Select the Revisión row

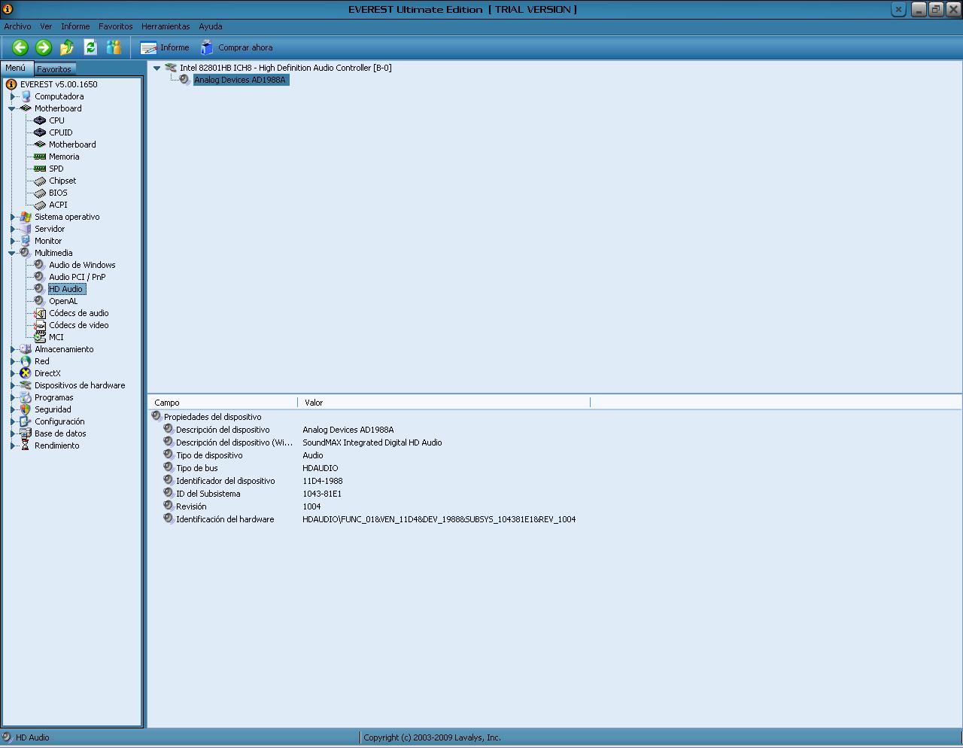(191, 506)
